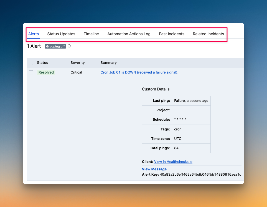This screenshot has height=207, width=267.
Task: Switch to the Status Updates tab
Action: 61,34
